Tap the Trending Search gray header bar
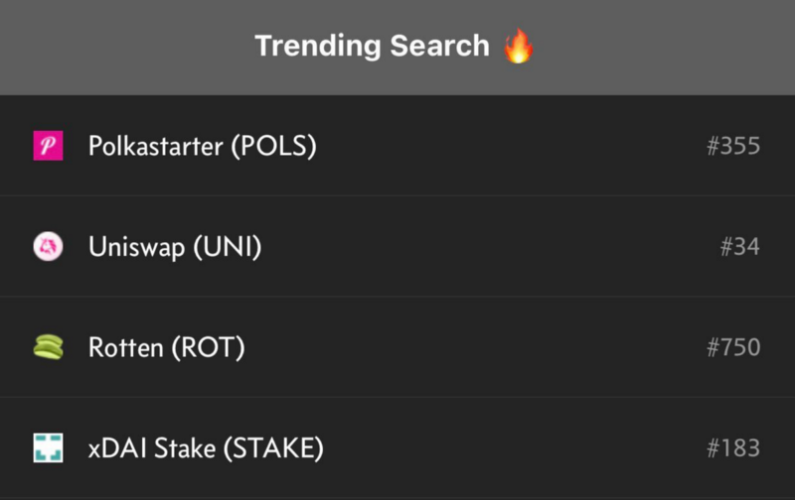795x500 pixels. point(397,47)
